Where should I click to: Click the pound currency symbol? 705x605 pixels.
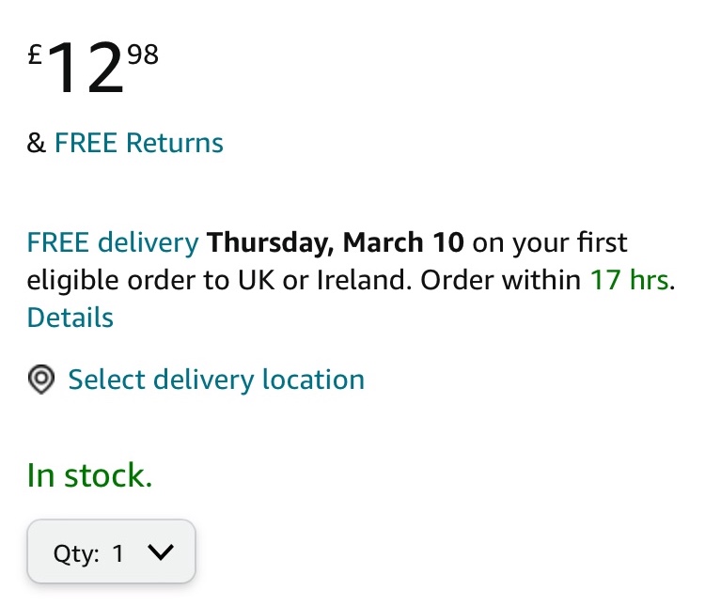(x=35, y=54)
